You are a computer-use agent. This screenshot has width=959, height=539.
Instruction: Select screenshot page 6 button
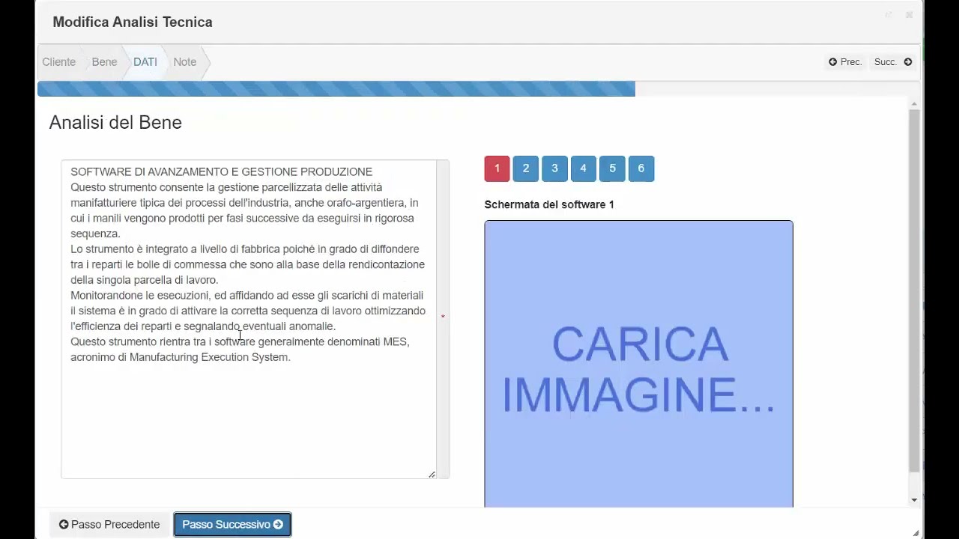641,168
